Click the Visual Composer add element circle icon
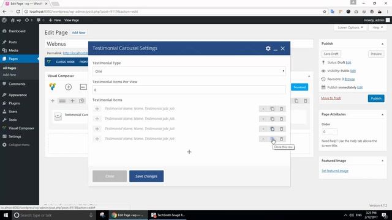The image size is (392, 220). tap(68, 87)
